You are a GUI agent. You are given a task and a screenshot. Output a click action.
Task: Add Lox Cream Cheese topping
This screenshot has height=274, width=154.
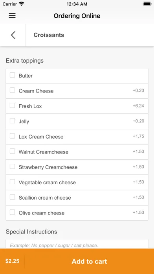[x=13, y=136]
